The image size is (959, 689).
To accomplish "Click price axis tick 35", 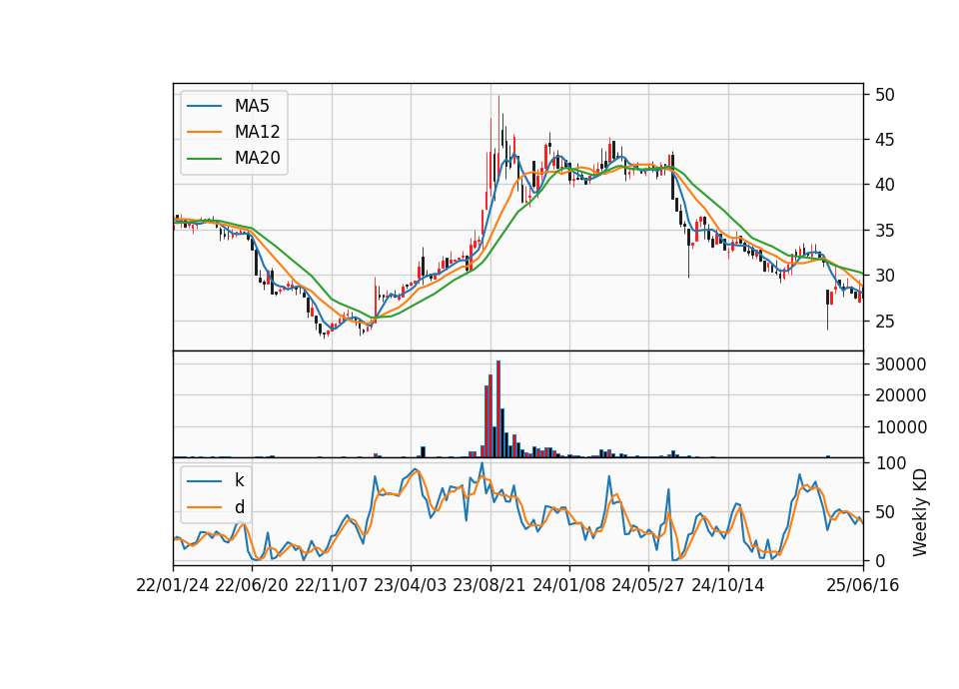I will tap(885, 231).
